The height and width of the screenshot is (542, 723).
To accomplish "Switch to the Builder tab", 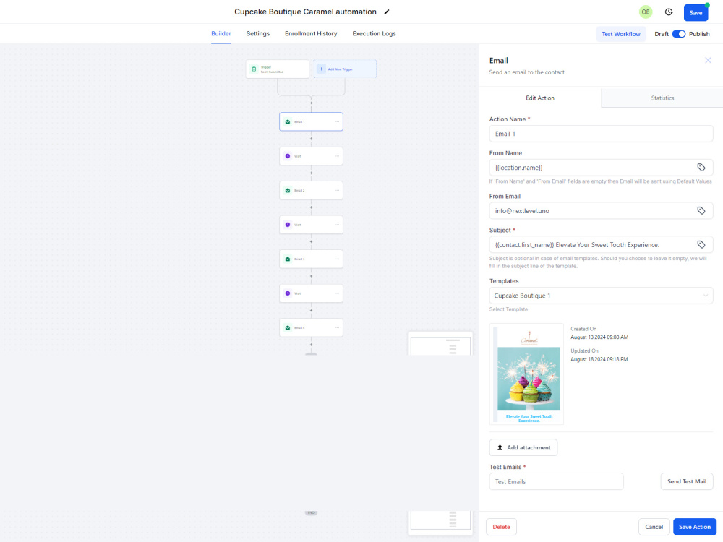I will coord(221,34).
